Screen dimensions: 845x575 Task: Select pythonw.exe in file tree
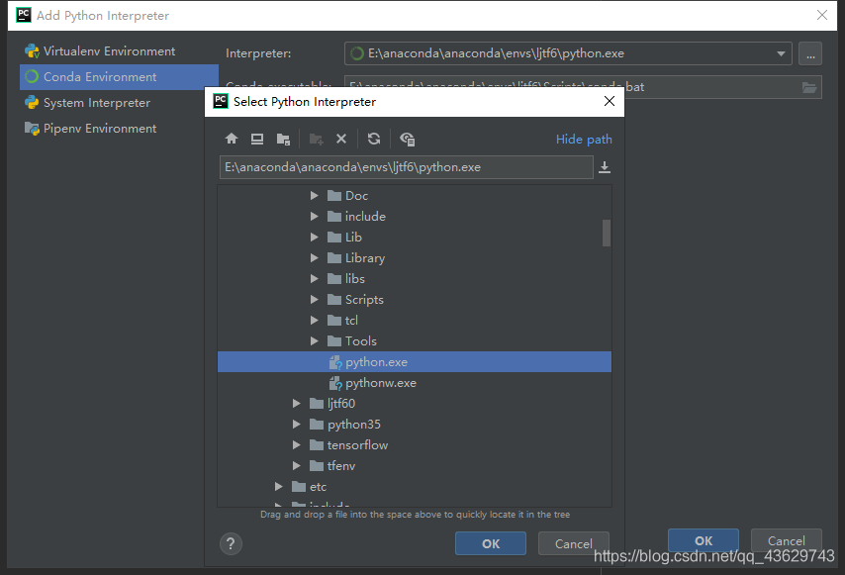[415, 383]
